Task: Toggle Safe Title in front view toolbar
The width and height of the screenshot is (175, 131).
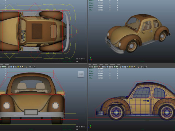Action: [5, 67]
